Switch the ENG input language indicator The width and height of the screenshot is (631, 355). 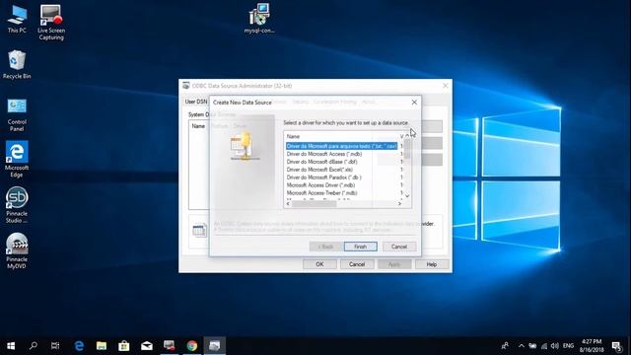point(568,346)
